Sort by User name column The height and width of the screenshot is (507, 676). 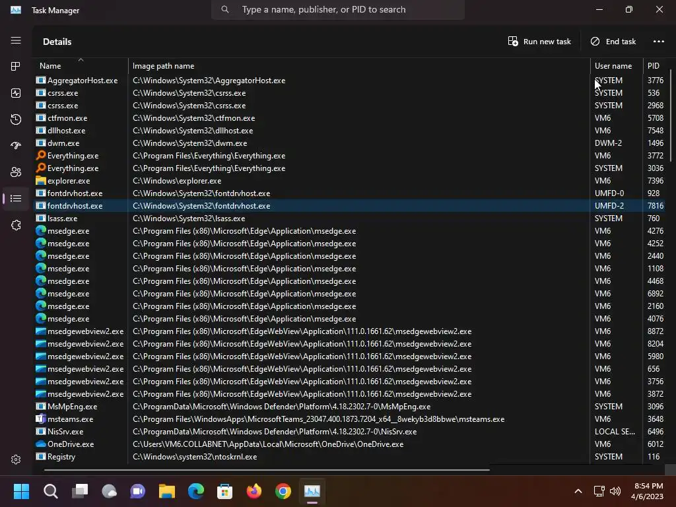(616, 65)
